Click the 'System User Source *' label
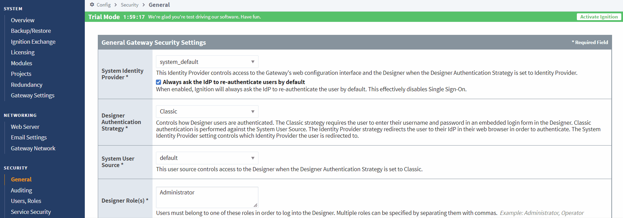This screenshot has width=623, height=218. [x=118, y=162]
